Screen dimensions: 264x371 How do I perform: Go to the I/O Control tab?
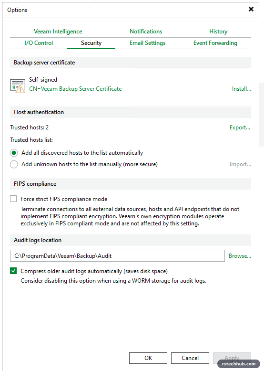[x=39, y=43]
